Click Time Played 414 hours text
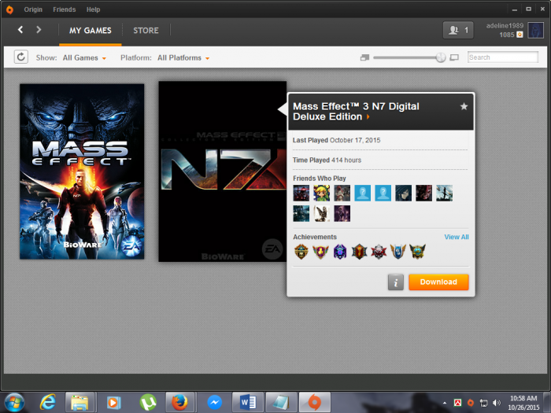This screenshot has height=413, width=551. (x=327, y=160)
